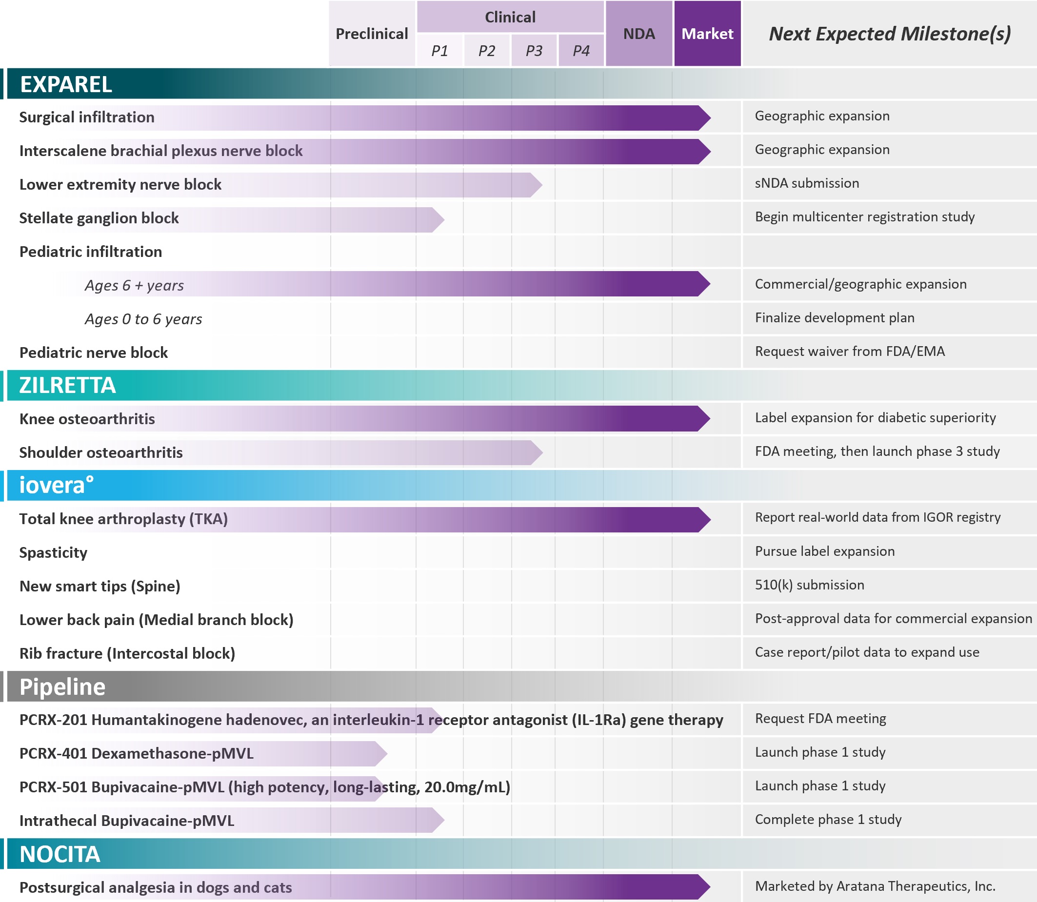This screenshot has width=1037, height=902.
Task: Click the Surgical infiltration progress arrow tip
Action: click(x=704, y=118)
